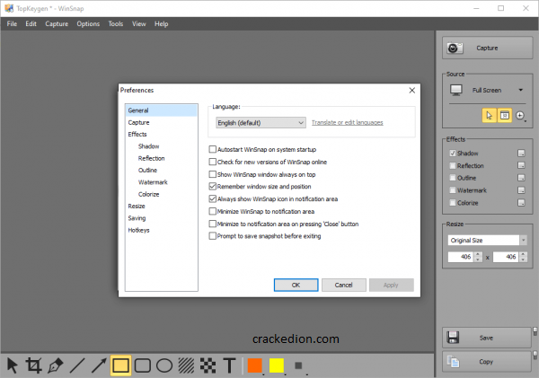Close the Preferences dialog
The width and height of the screenshot is (539, 378).
click(411, 91)
